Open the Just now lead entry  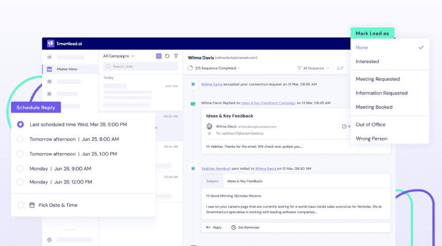[x=141, y=96]
